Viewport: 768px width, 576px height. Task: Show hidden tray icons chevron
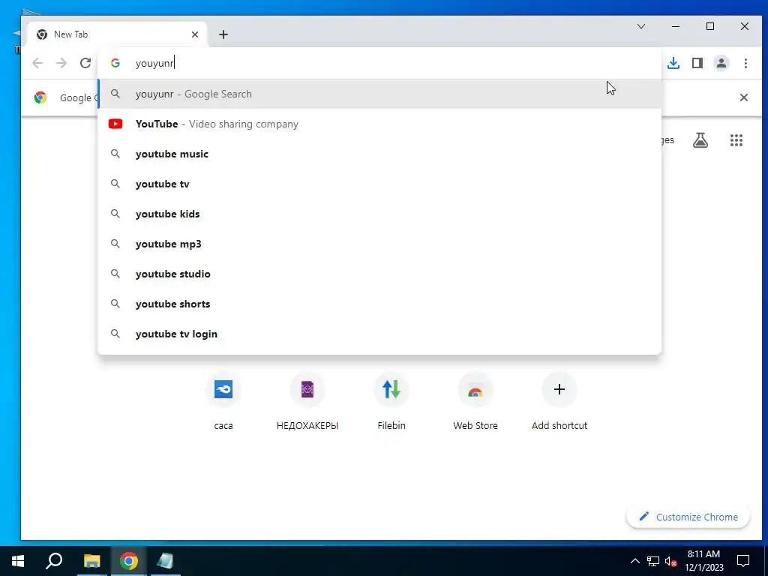634,561
